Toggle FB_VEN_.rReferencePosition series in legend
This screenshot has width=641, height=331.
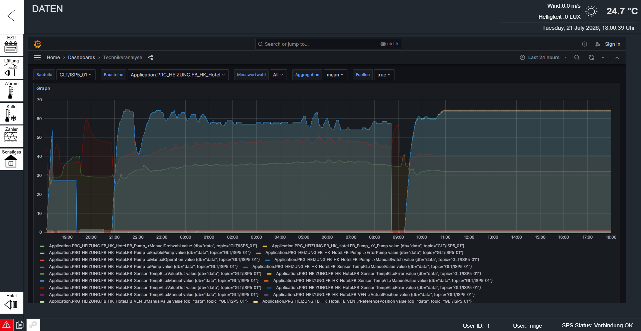point(367,301)
